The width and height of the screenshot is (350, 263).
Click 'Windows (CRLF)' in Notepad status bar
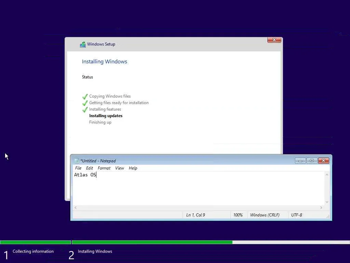coord(265,215)
